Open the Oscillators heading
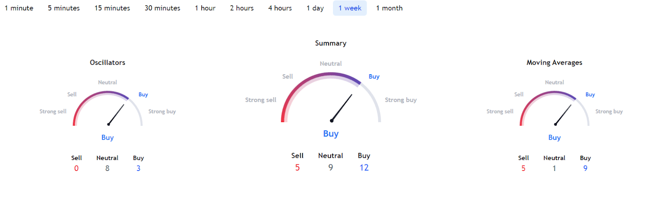 point(108,62)
